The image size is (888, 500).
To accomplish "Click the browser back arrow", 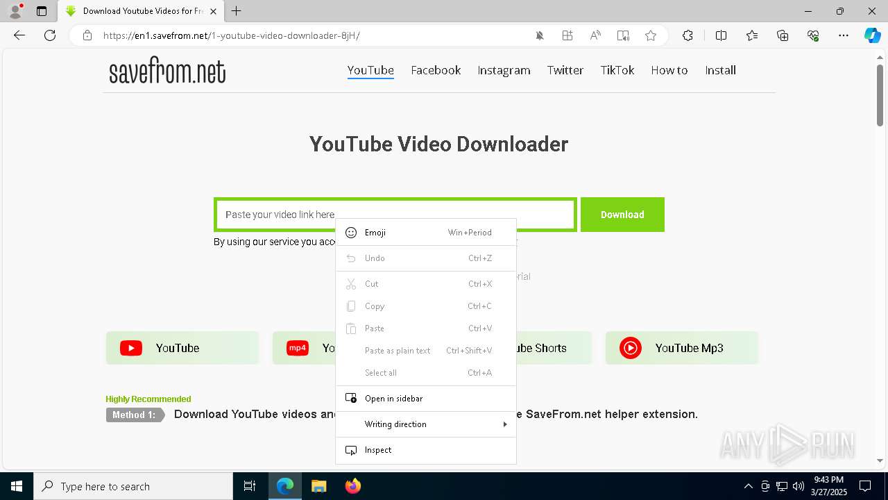I will 19,35.
